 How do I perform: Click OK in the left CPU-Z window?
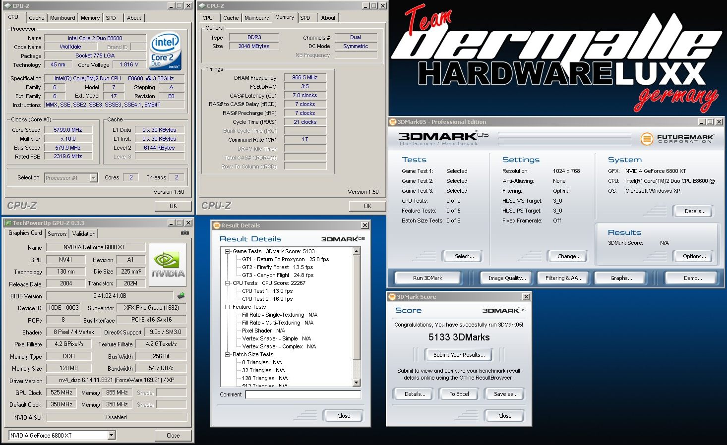pos(173,206)
